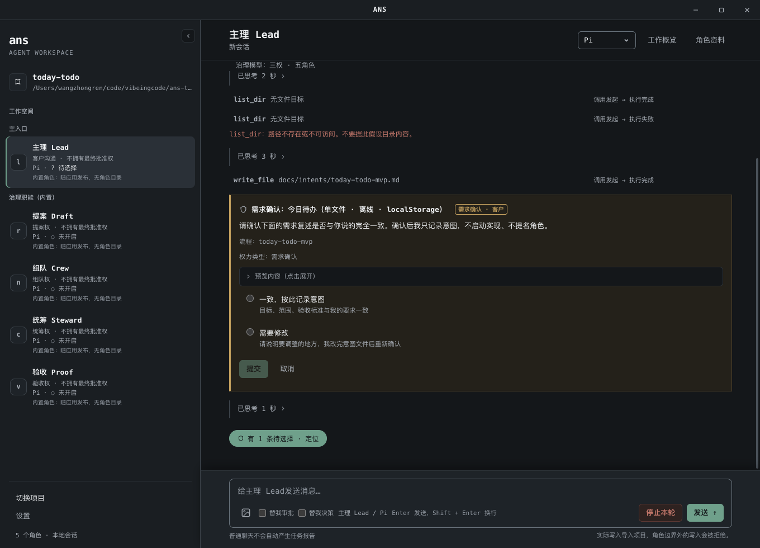
Task: Expand the 已思考 3 秒 thought block
Action: [261, 157]
